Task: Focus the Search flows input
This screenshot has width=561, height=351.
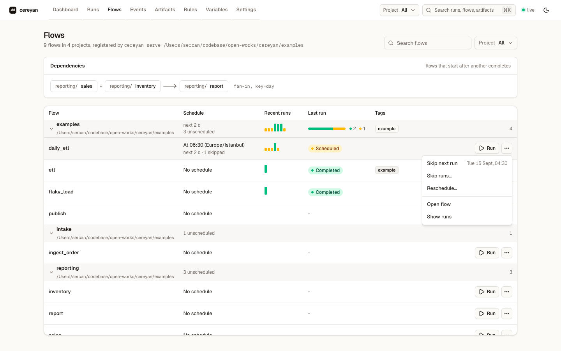Action: 427,43
